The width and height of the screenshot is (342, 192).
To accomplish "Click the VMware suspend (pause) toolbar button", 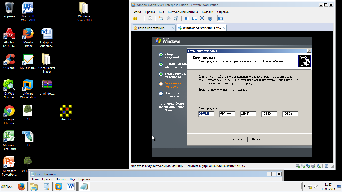I will (x=135, y=18).
